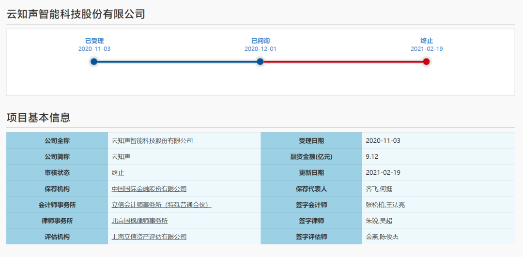Open the 中国国际金融股份有限公司 sponsor link
This screenshot has height=257, width=523.
click(x=149, y=189)
